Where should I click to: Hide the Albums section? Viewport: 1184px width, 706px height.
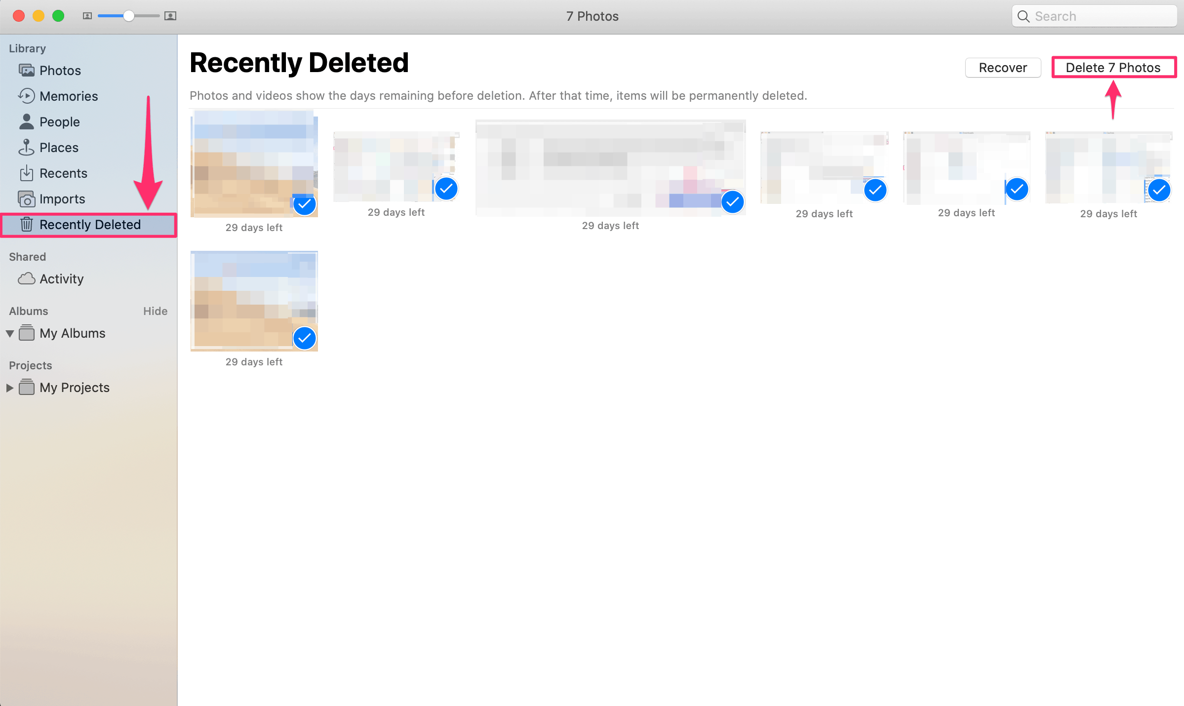tap(155, 311)
